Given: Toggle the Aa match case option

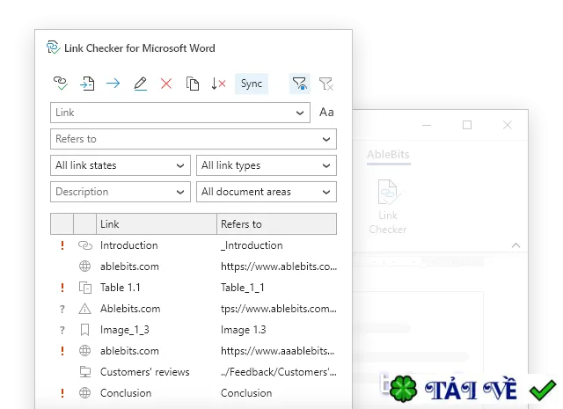Looking at the screenshot, I should 326,113.
